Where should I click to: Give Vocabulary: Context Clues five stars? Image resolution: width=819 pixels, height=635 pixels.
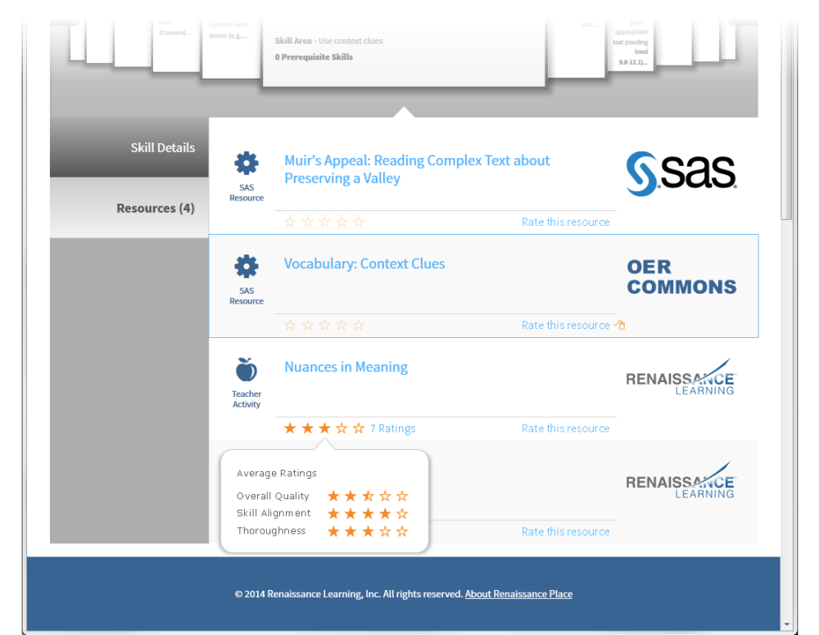[x=359, y=325]
